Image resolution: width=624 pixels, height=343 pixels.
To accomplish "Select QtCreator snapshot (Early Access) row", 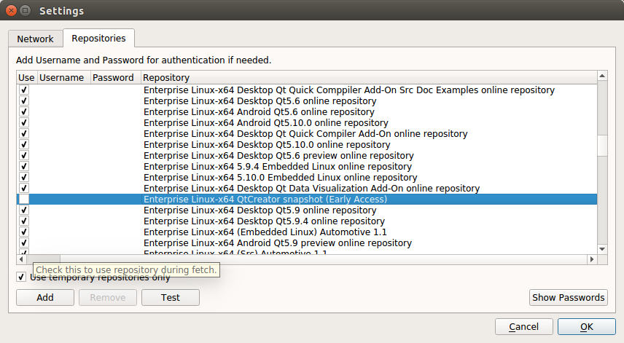I will coord(307,199).
